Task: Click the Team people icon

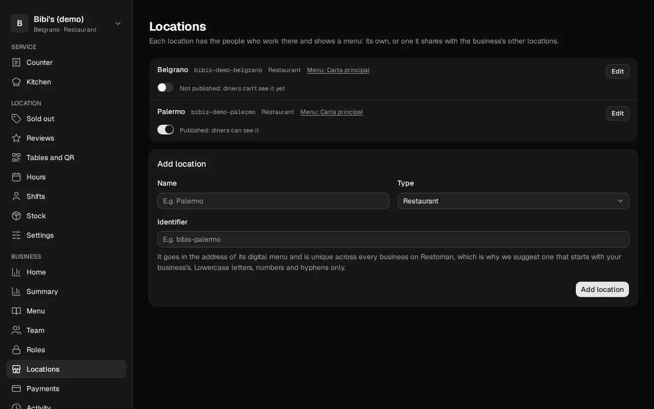Action: pyautogui.click(x=16, y=330)
